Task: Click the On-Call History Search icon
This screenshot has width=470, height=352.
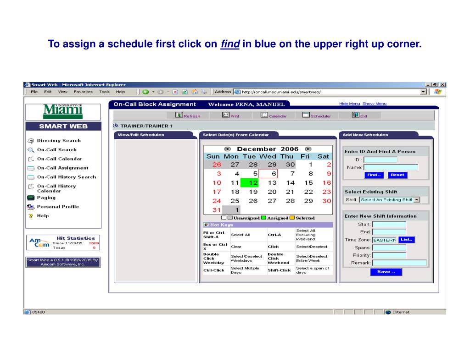Action: coord(31,177)
